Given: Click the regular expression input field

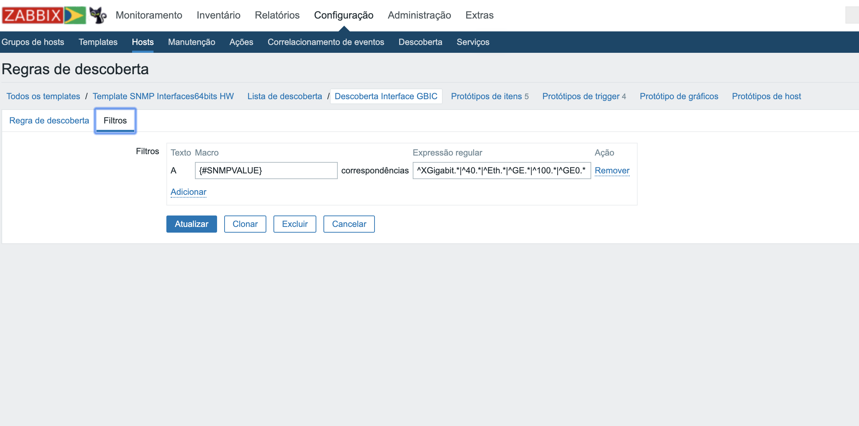Looking at the screenshot, I should click(x=501, y=171).
